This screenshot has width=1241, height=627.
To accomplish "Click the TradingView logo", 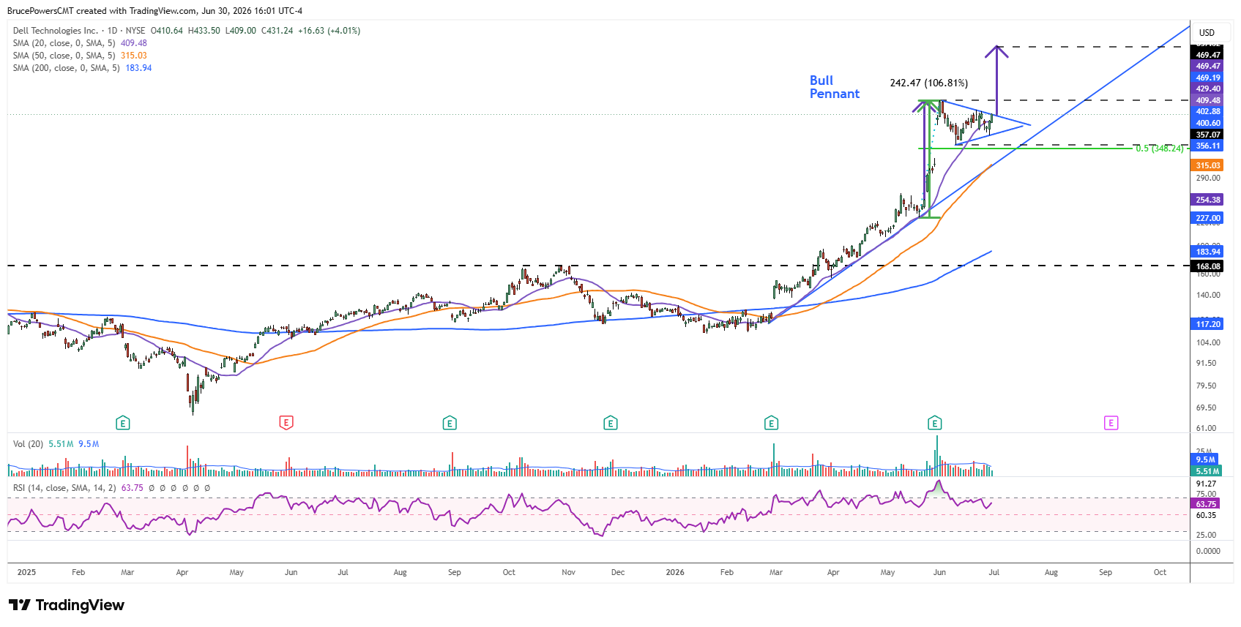I will tap(67, 605).
